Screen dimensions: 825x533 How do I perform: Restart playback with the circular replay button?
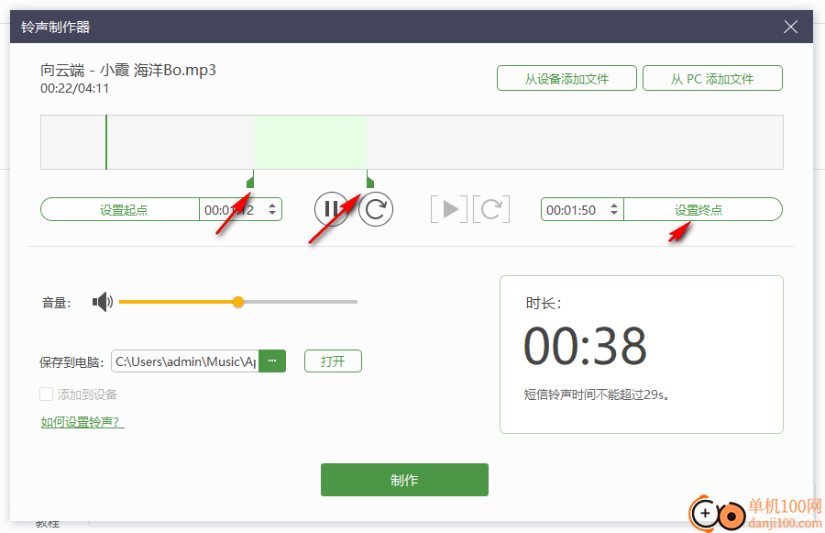pyautogui.click(x=376, y=209)
